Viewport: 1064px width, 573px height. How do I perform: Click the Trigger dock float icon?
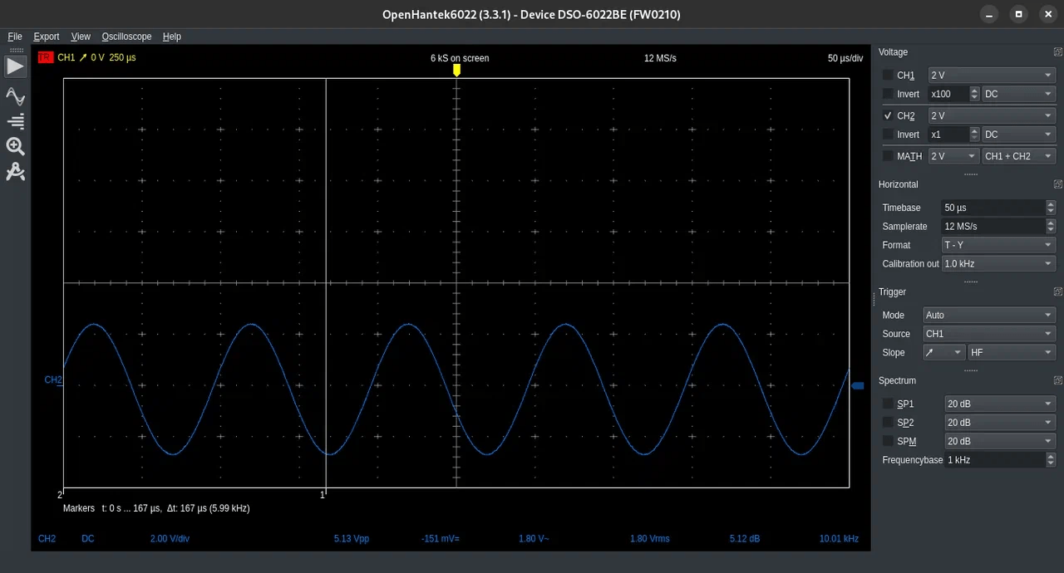[x=1057, y=291]
